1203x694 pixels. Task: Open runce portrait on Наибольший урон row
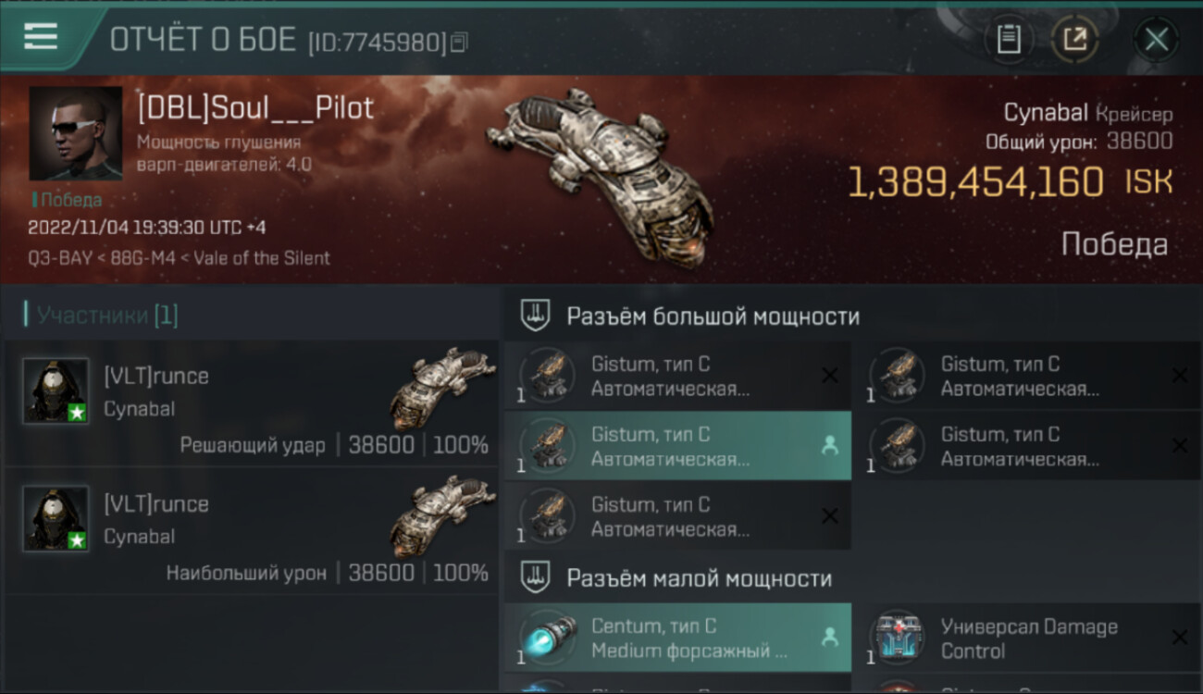coord(56,518)
